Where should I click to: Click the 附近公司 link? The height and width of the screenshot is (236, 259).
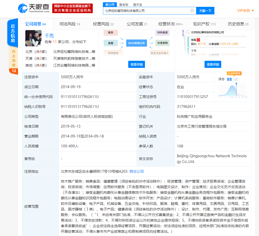point(137,171)
